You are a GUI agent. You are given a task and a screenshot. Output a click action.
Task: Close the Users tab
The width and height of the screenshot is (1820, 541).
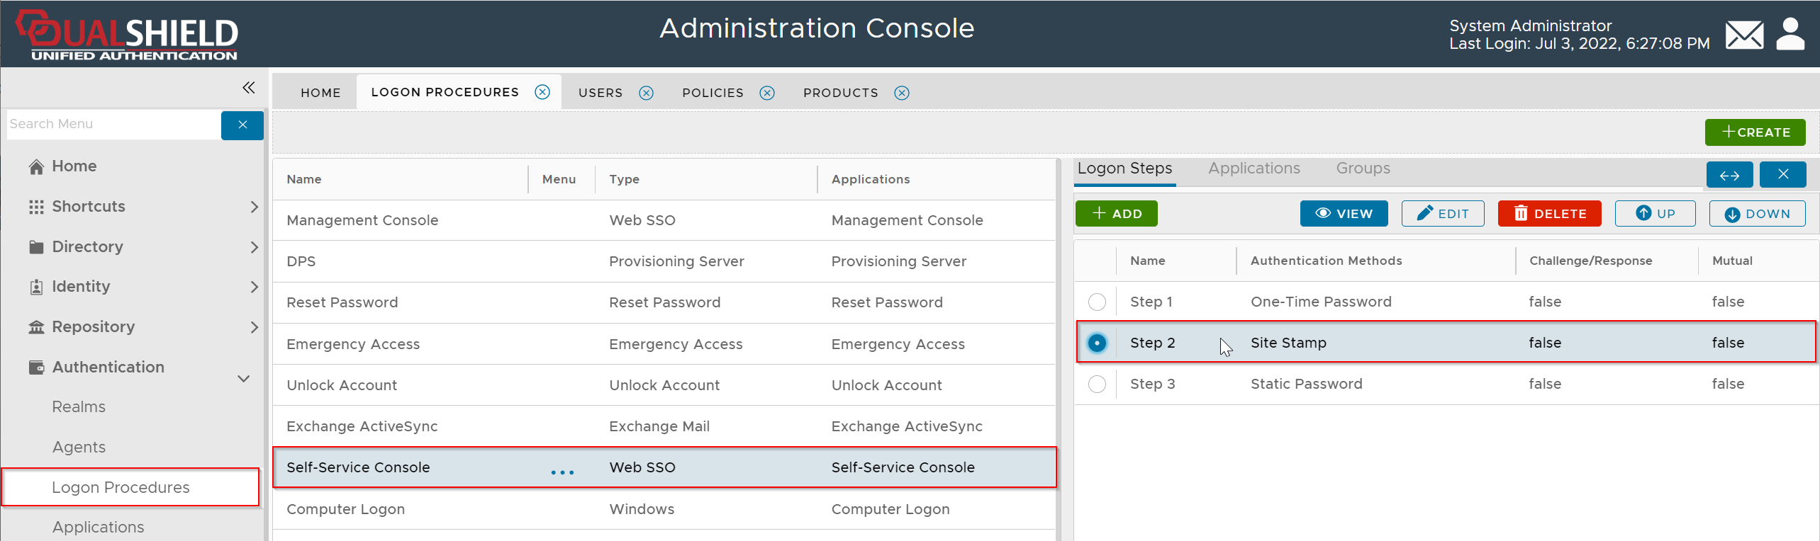point(646,93)
